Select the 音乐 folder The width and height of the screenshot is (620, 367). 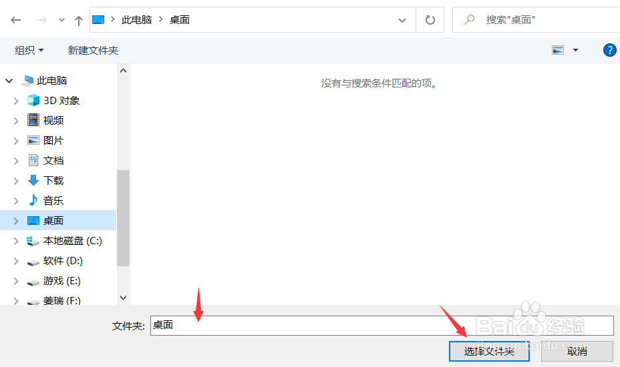pos(53,201)
